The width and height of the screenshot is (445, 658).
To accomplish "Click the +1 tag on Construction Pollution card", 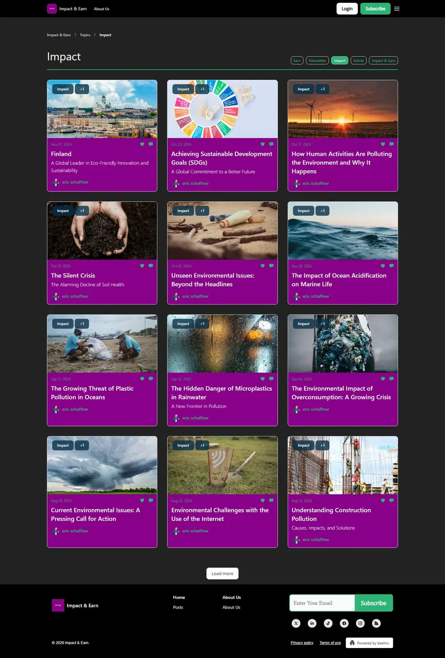I will point(323,445).
